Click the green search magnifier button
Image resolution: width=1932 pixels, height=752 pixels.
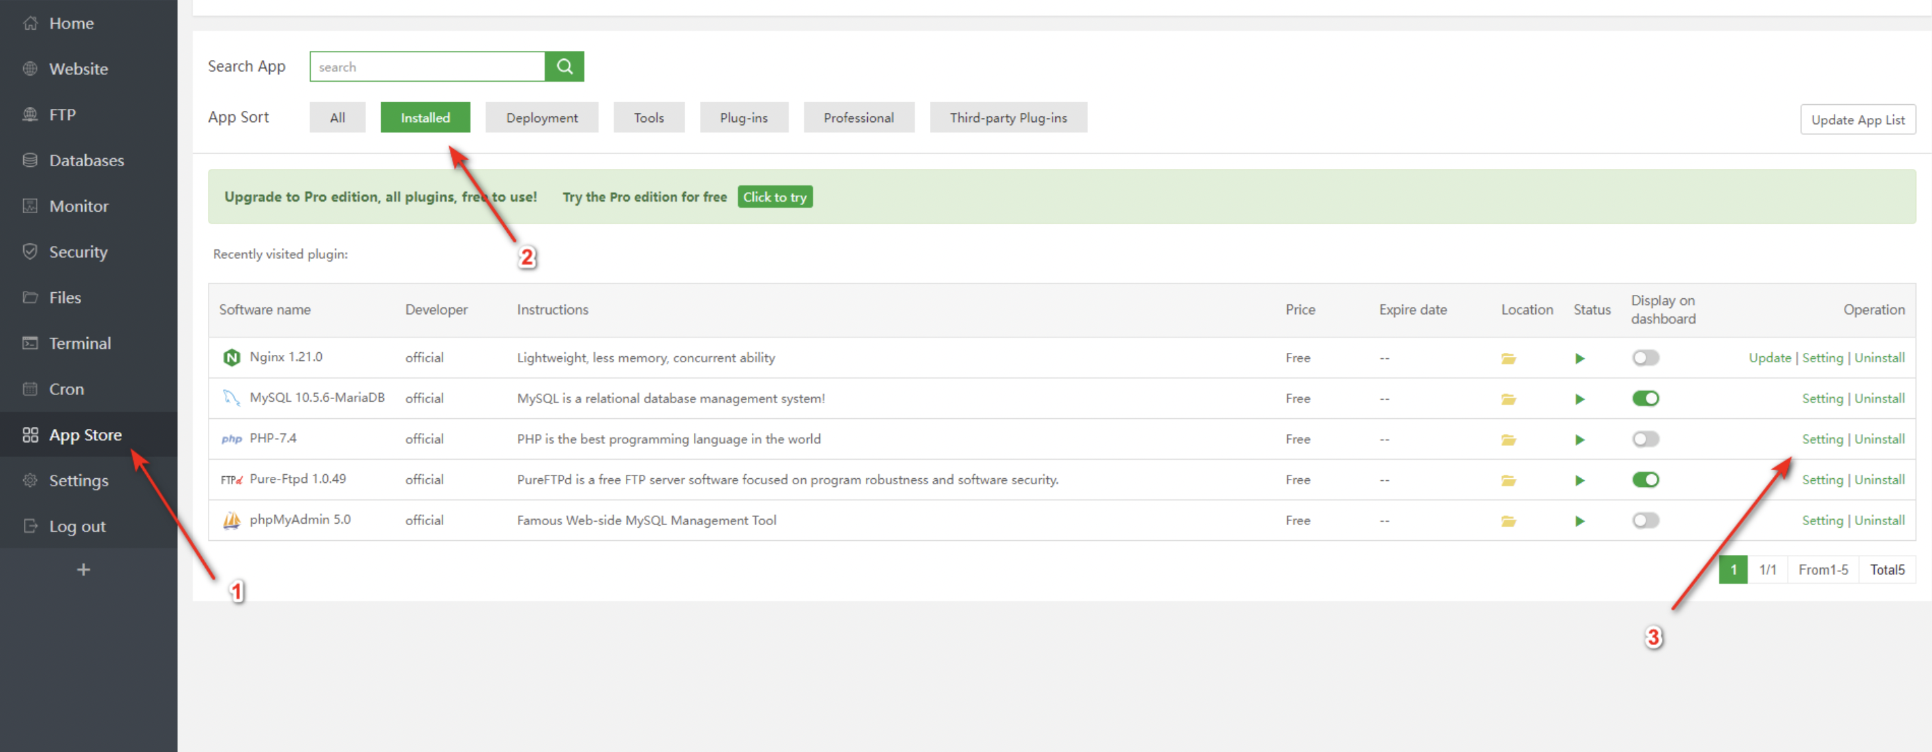564,67
